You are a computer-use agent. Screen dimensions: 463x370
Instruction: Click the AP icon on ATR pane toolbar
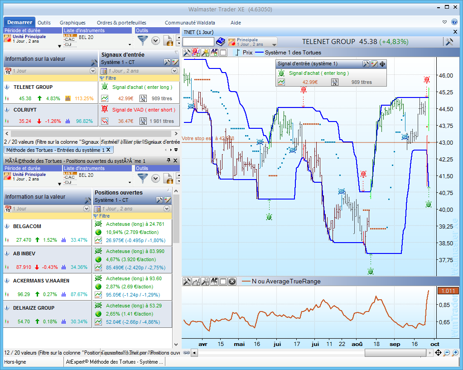(x=214, y=281)
